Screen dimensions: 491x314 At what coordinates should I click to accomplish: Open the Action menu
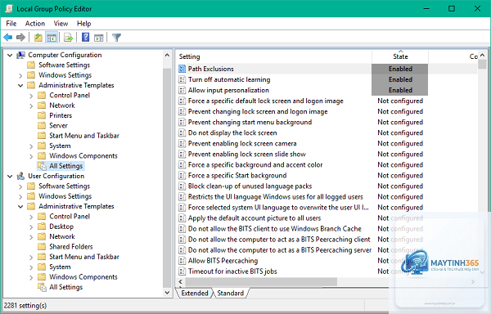35,24
